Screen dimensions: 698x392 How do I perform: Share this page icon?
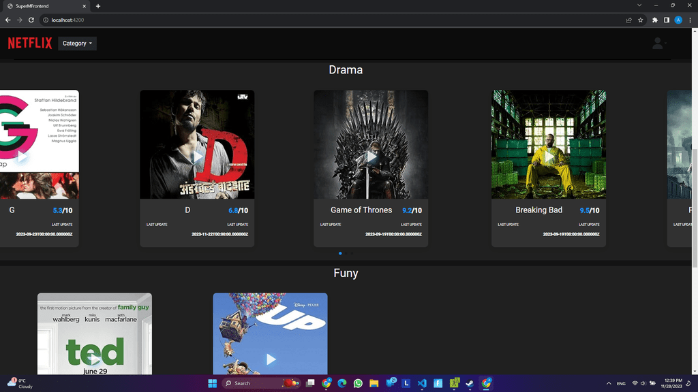[628, 20]
